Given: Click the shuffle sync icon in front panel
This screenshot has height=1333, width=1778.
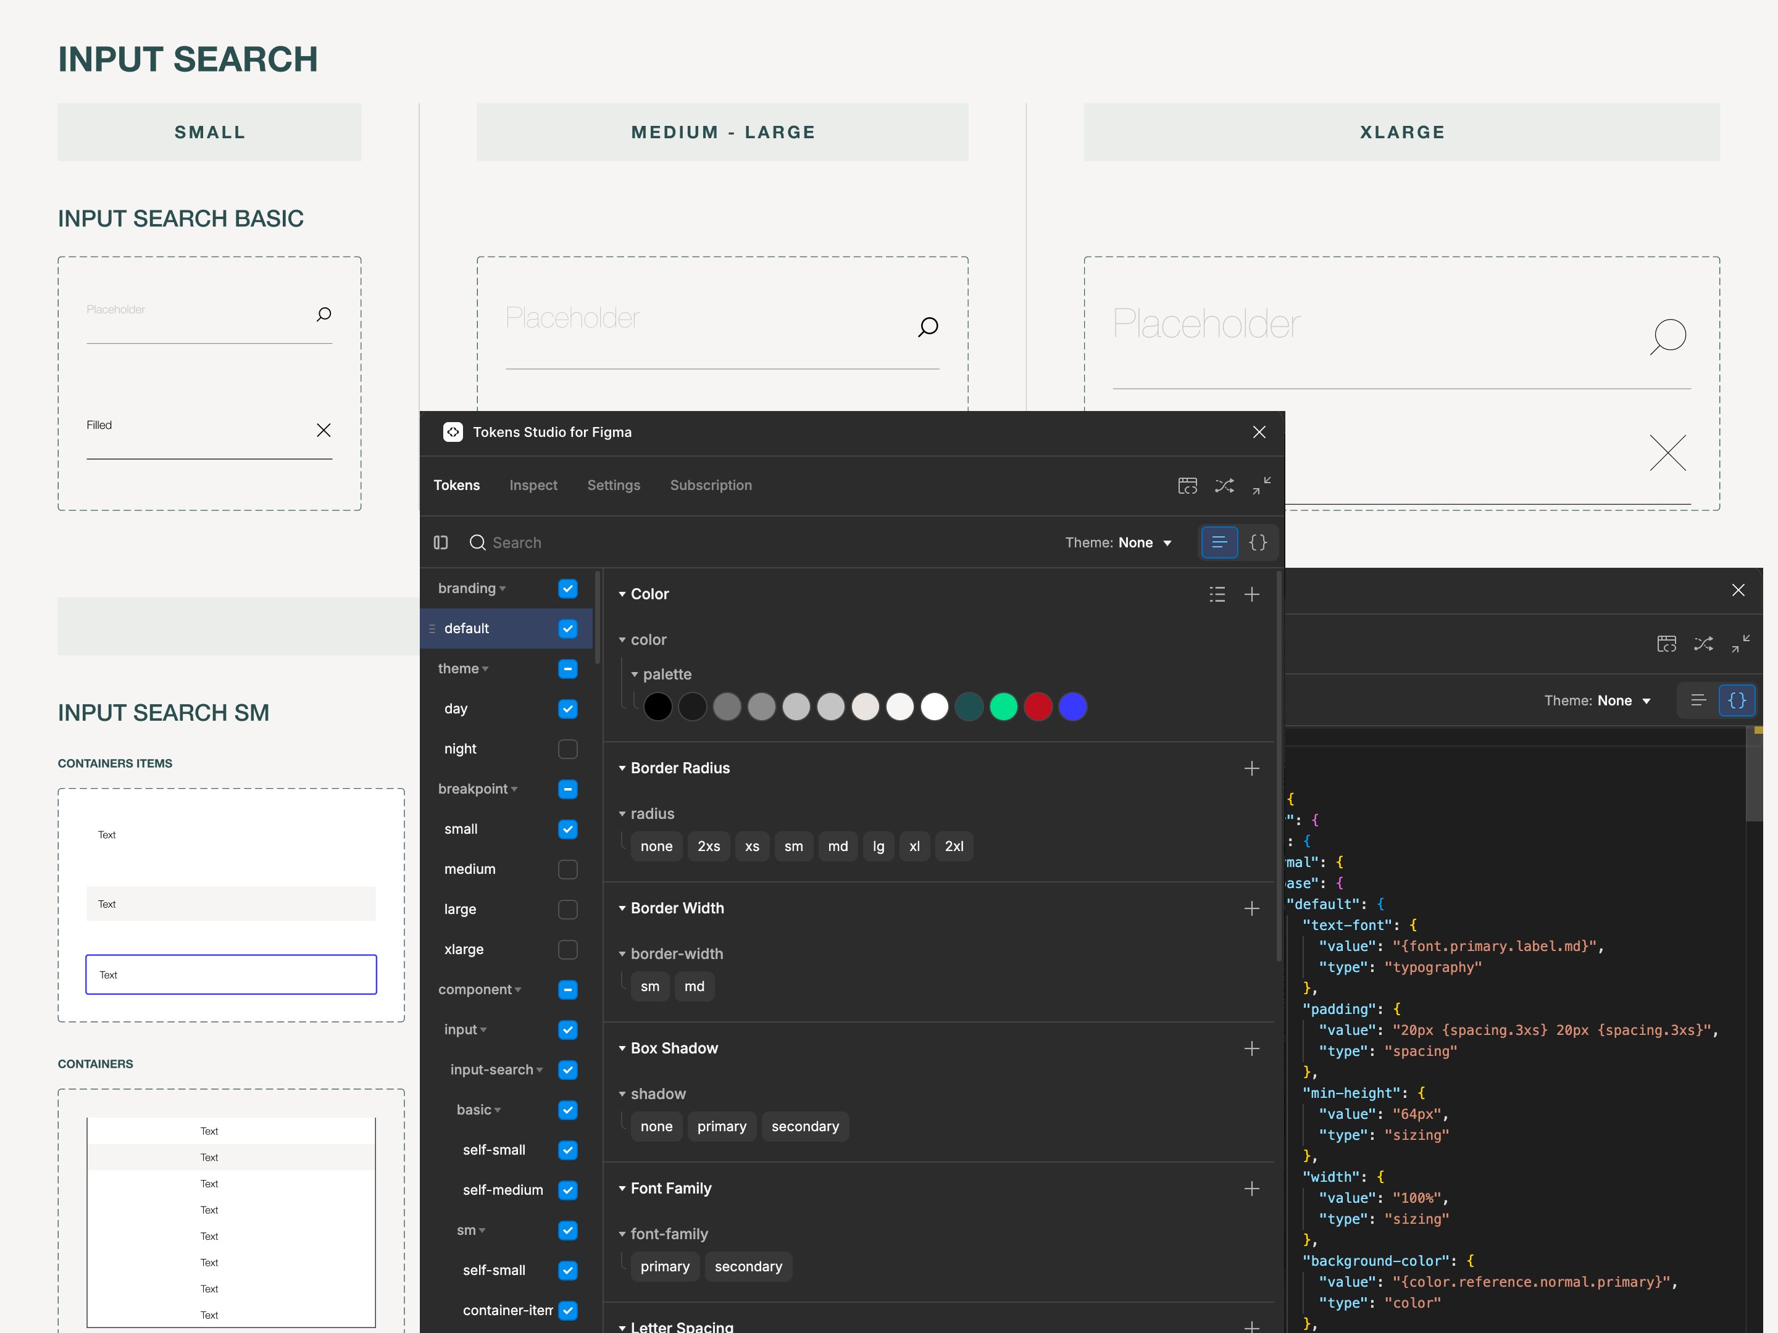Looking at the screenshot, I should coord(1224,485).
